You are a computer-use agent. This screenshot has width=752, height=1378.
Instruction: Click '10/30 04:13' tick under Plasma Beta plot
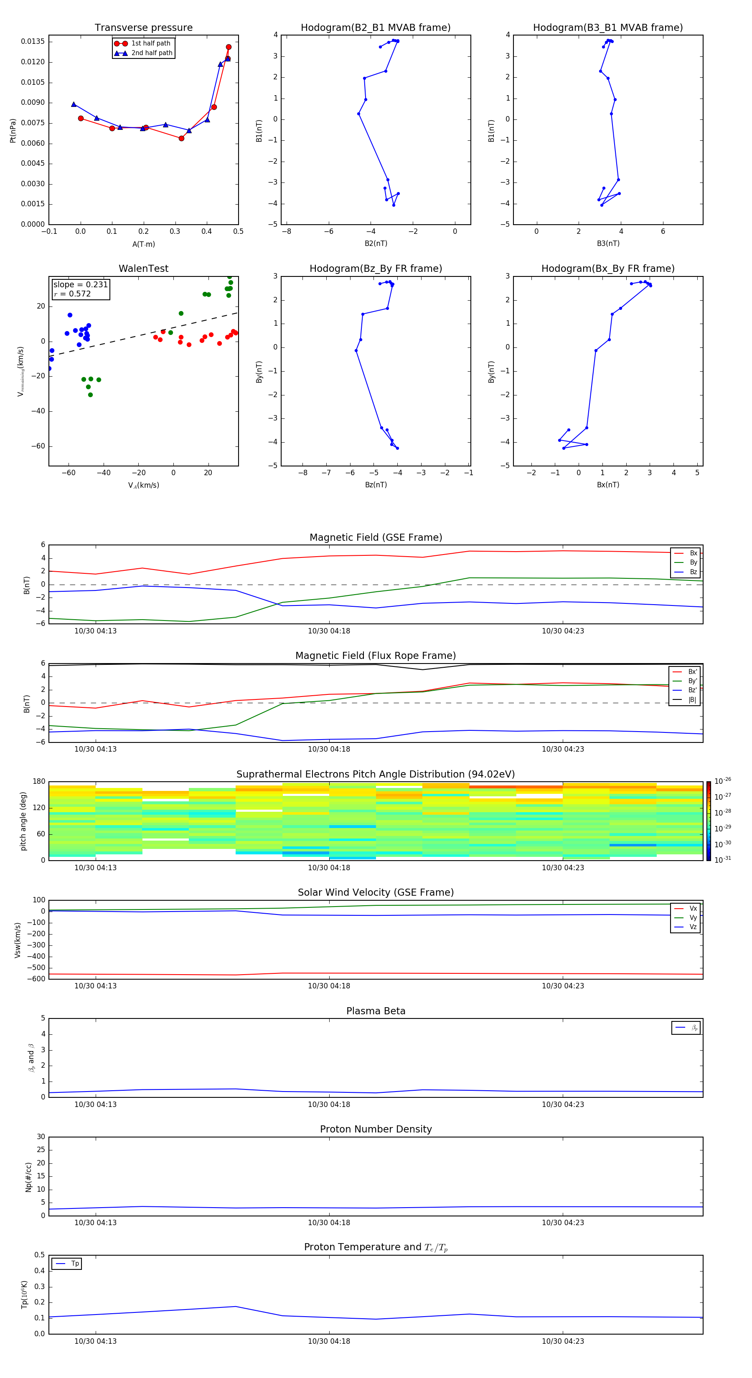[95, 1104]
